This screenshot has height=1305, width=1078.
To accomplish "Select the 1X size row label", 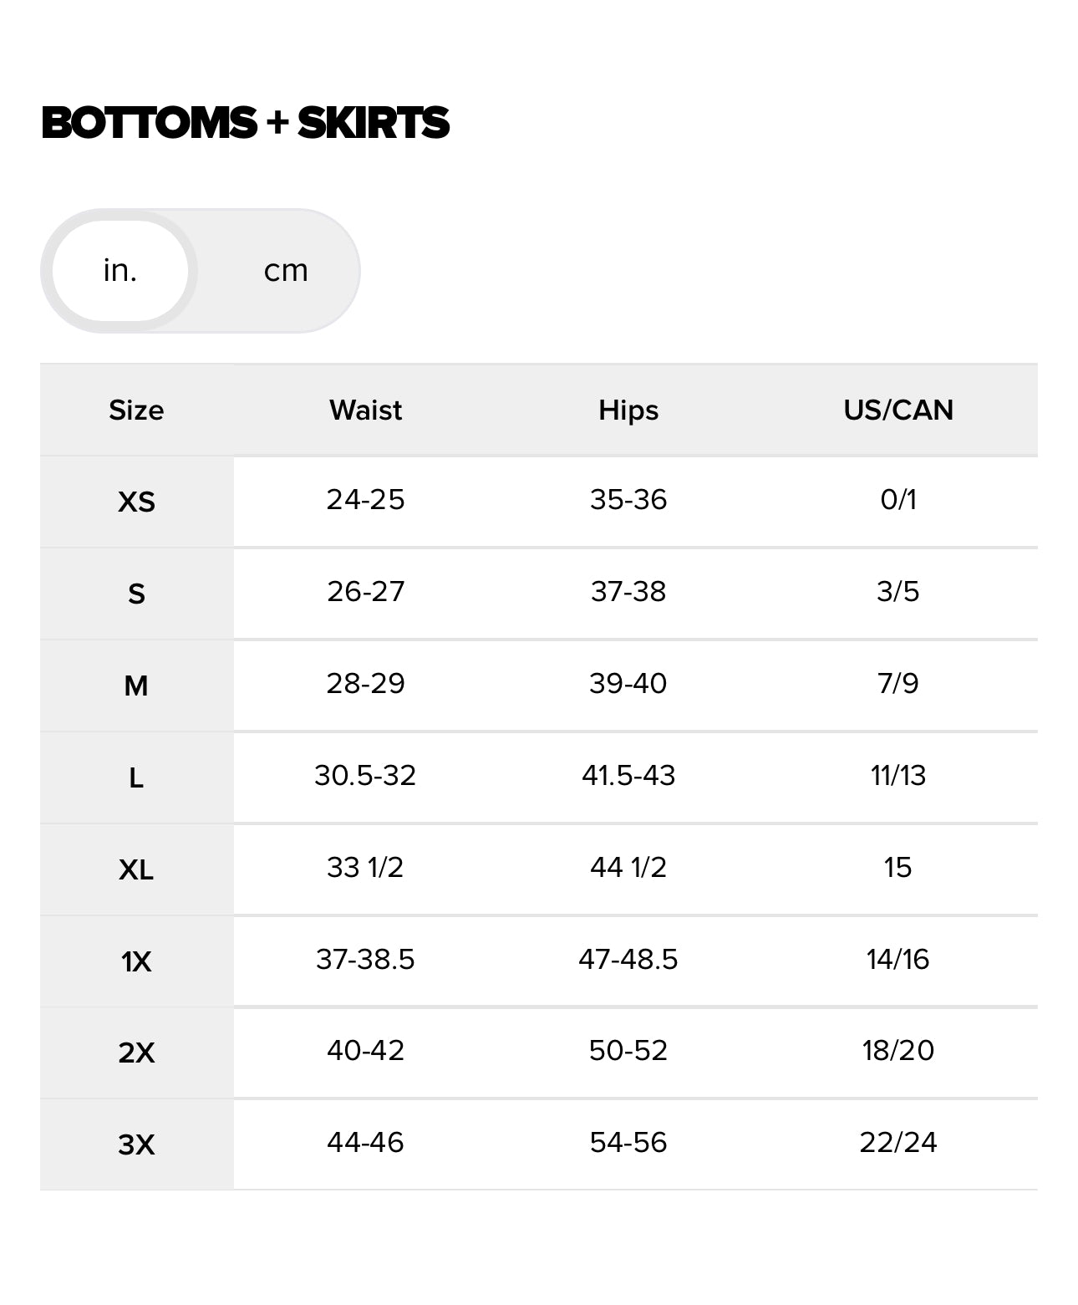I will click(136, 961).
